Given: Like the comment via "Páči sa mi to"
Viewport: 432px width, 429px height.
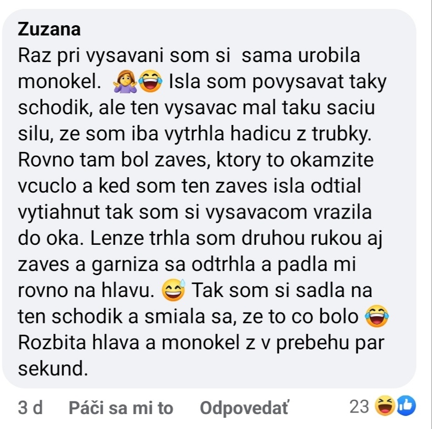Looking at the screenshot, I should coord(120,407).
